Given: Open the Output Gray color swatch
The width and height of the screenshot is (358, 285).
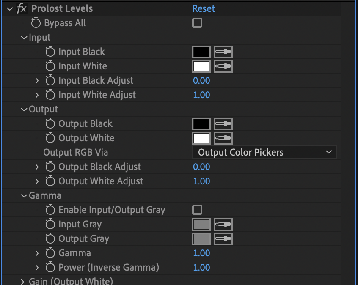Looking at the screenshot, I should [x=201, y=238].
